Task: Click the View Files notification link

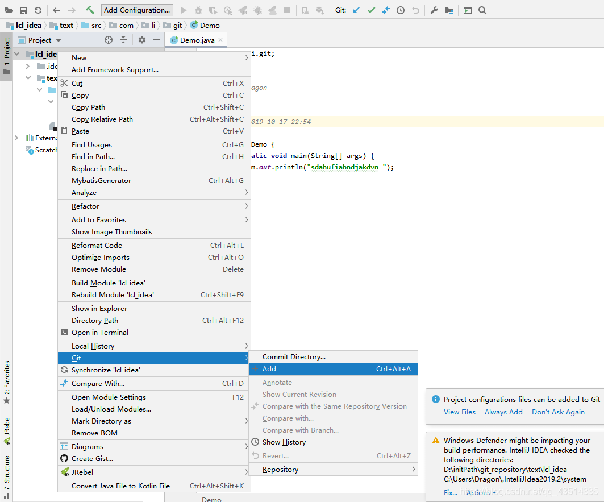Action: click(460, 412)
